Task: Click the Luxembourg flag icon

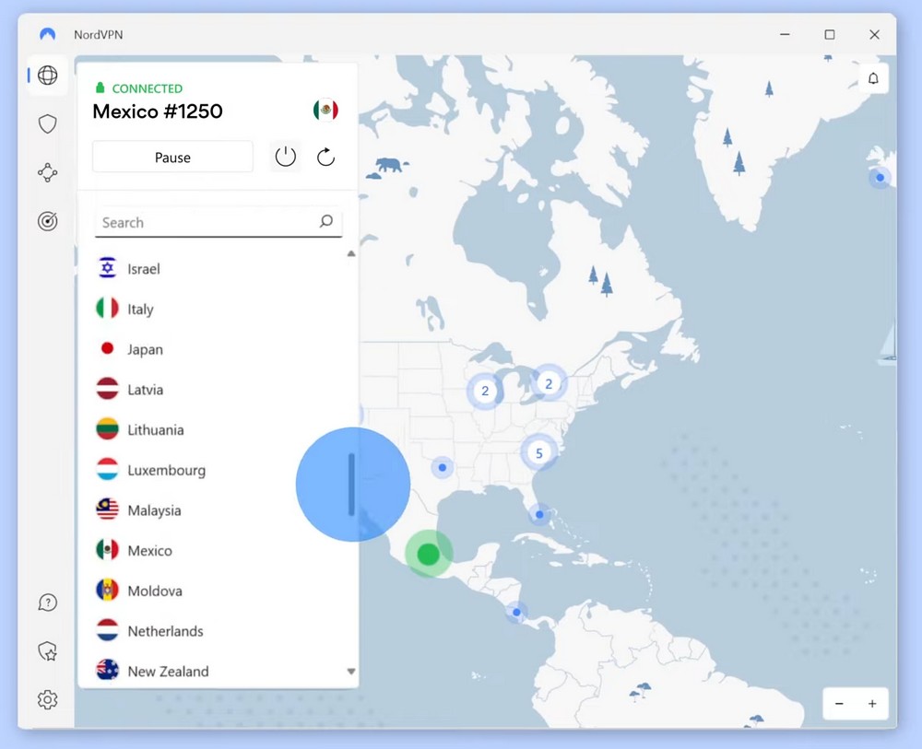Action: [x=107, y=469]
